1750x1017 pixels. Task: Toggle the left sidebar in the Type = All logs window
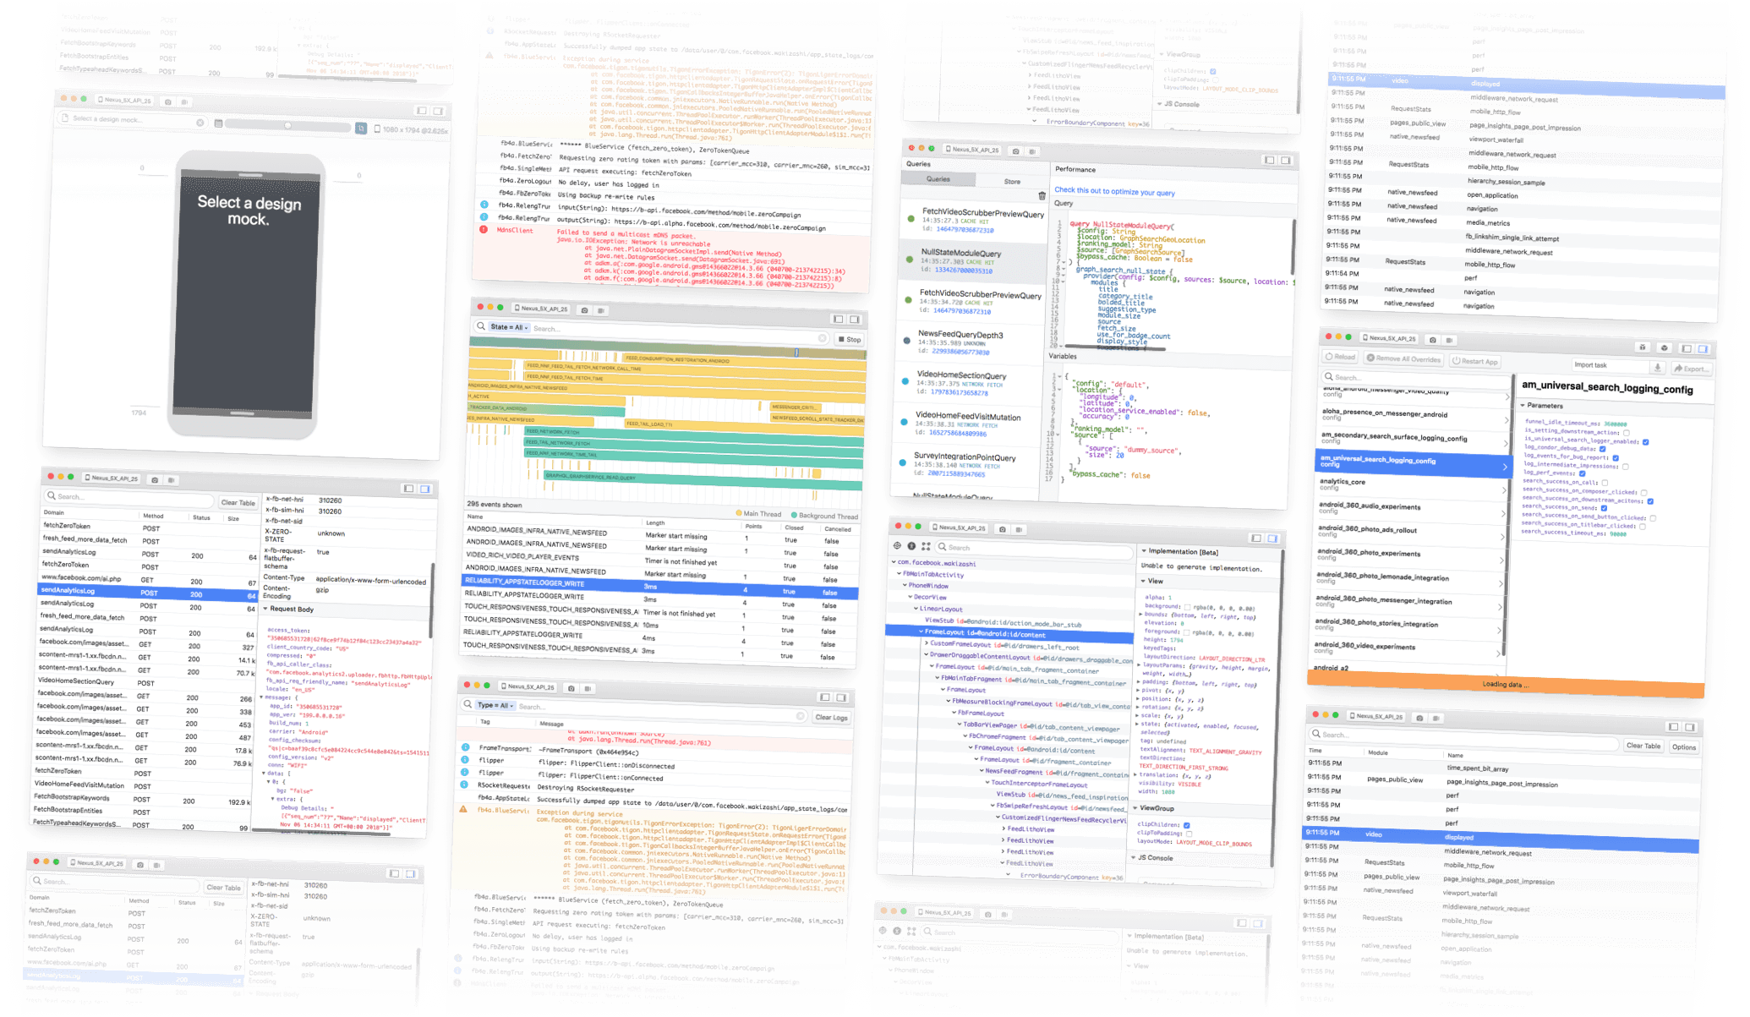[x=824, y=697]
